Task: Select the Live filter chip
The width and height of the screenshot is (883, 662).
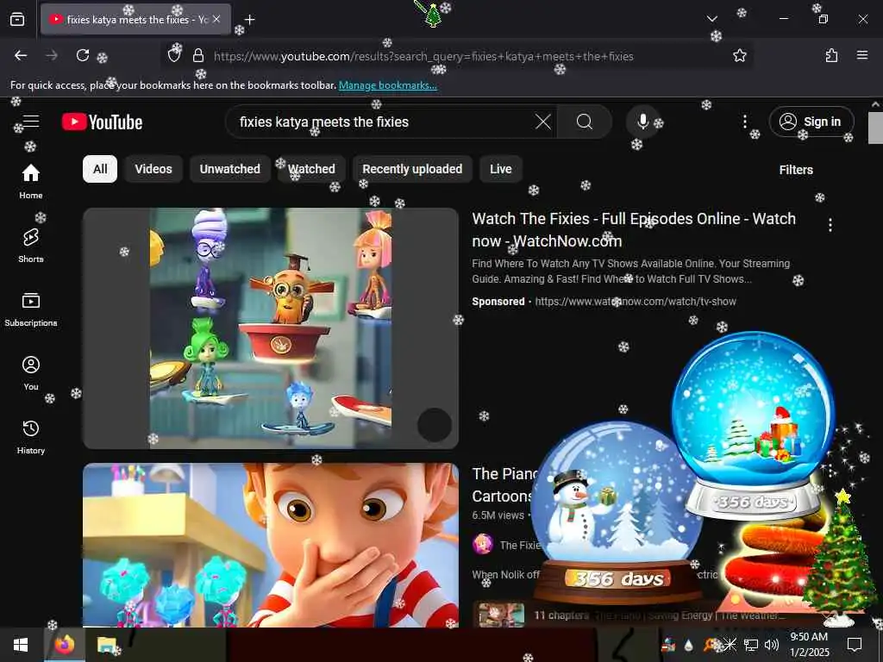Action: point(501,169)
